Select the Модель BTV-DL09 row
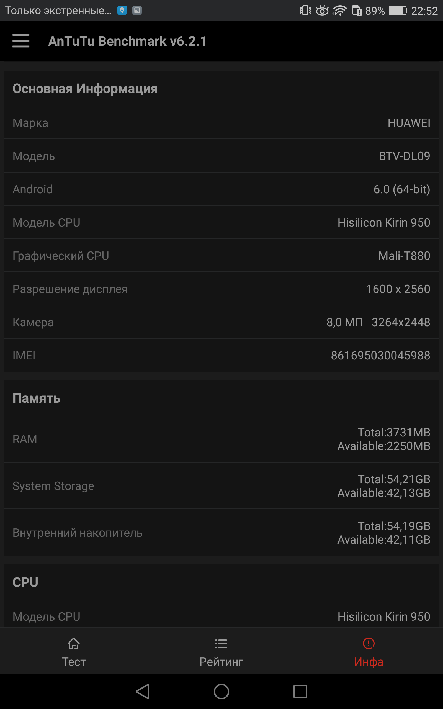Viewport: 443px width, 709px height. coord(221,156)
